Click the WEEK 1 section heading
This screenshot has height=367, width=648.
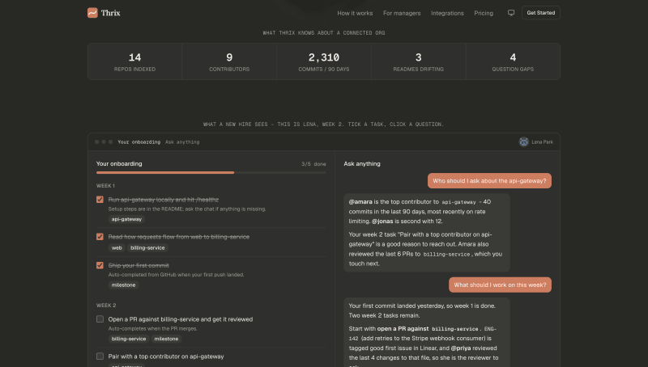(x=106, y=186)
